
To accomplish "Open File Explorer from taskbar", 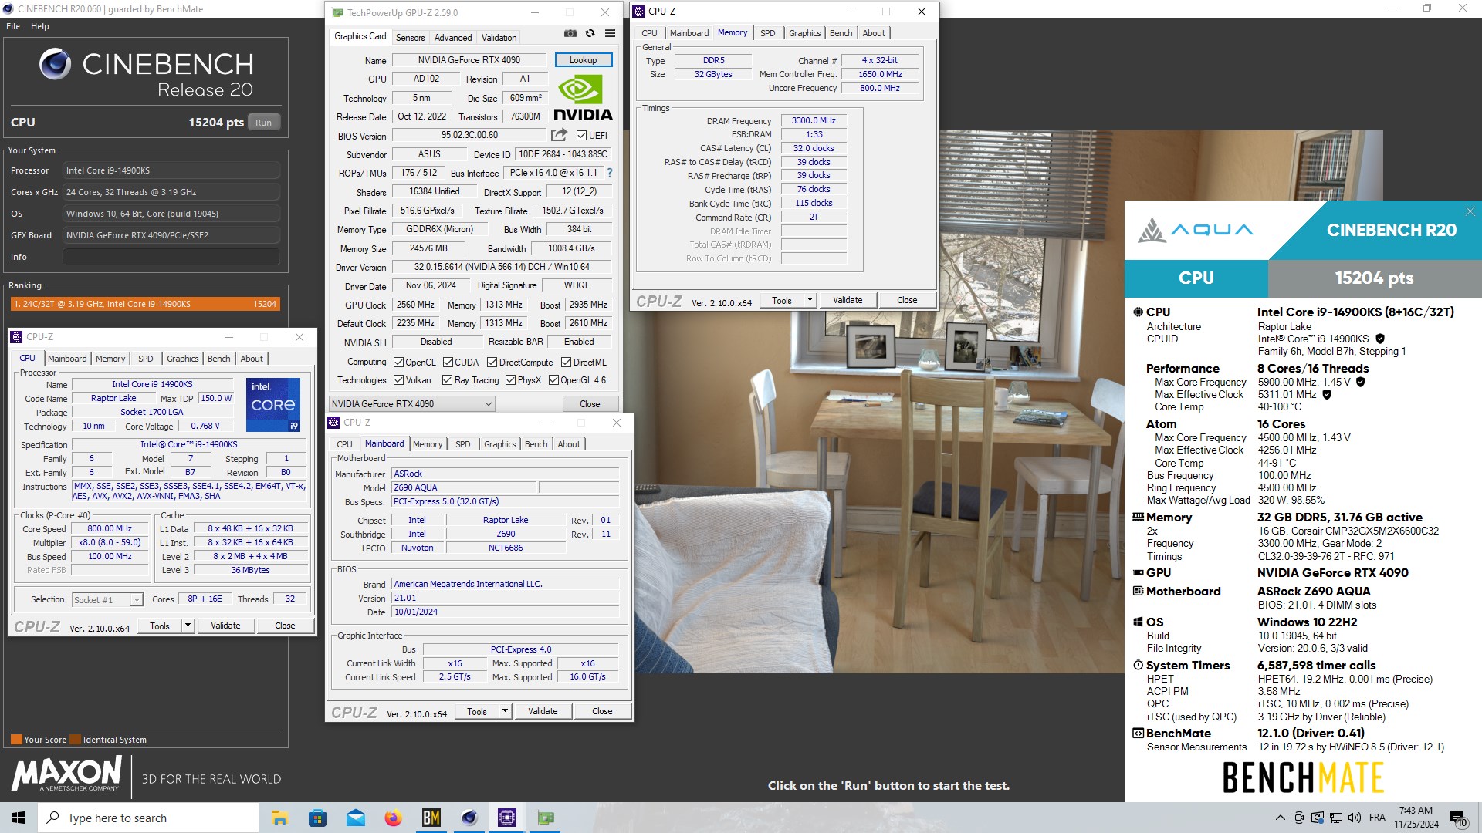I will click(279, 818).
